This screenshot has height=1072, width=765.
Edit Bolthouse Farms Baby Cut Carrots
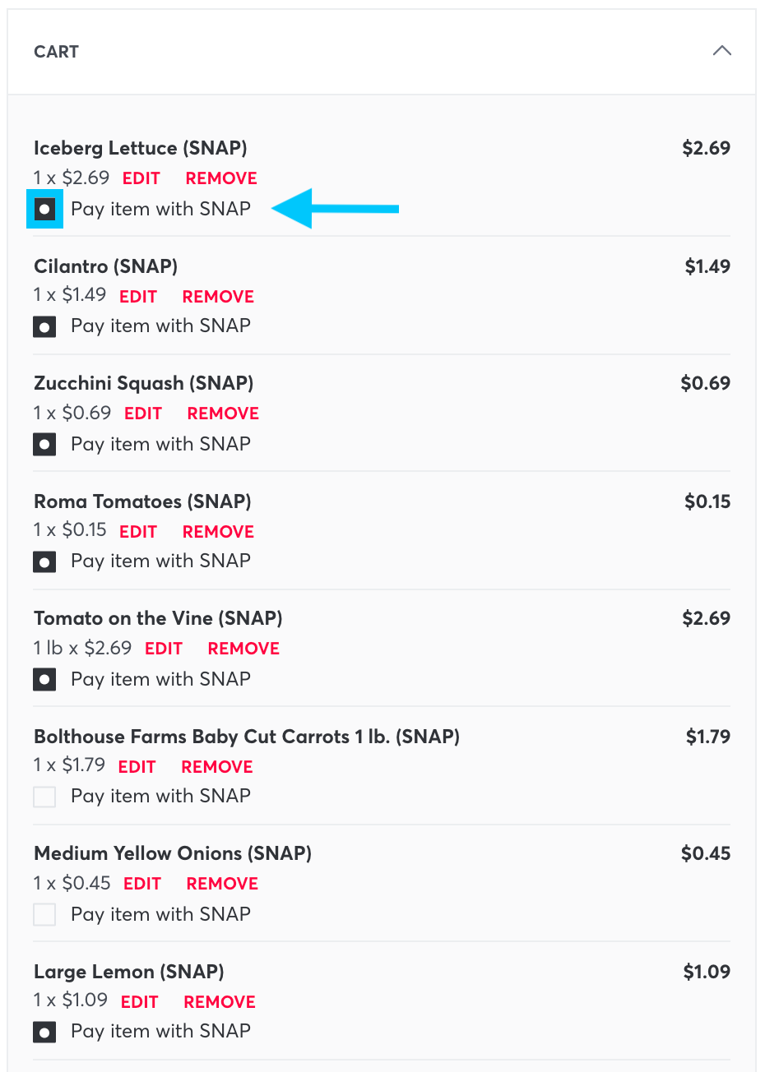pyautogui.click(x=137, y=767)
